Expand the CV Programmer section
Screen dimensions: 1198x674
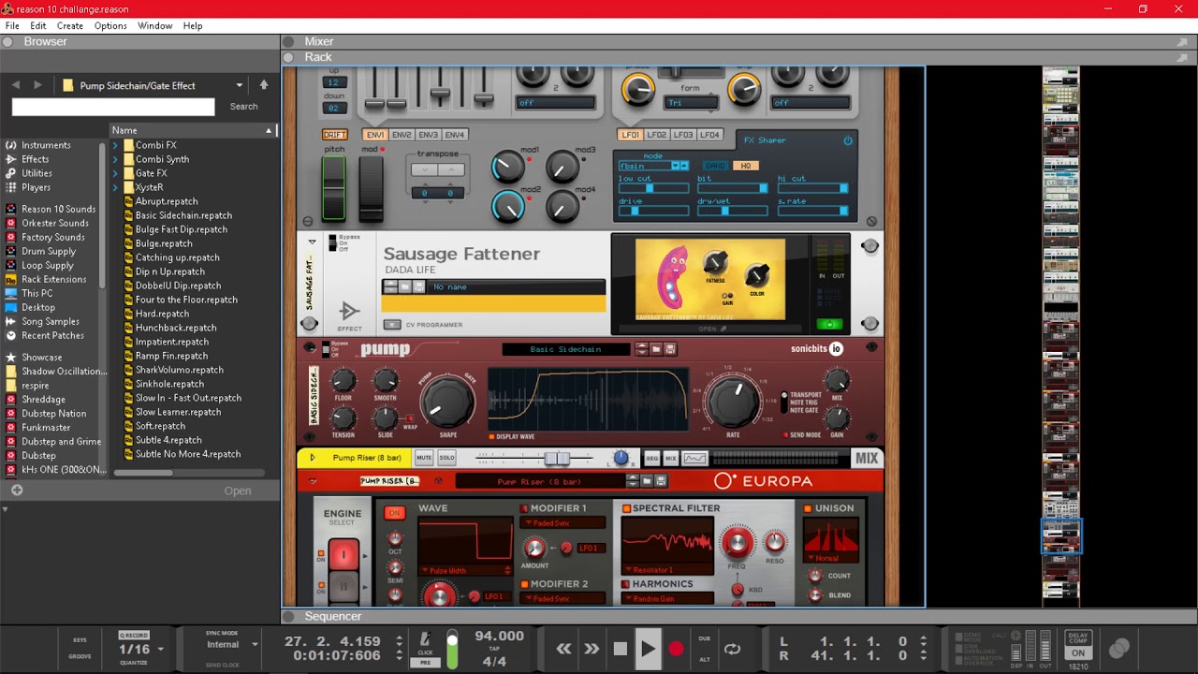pyautogui.click(x=391, y=325)
